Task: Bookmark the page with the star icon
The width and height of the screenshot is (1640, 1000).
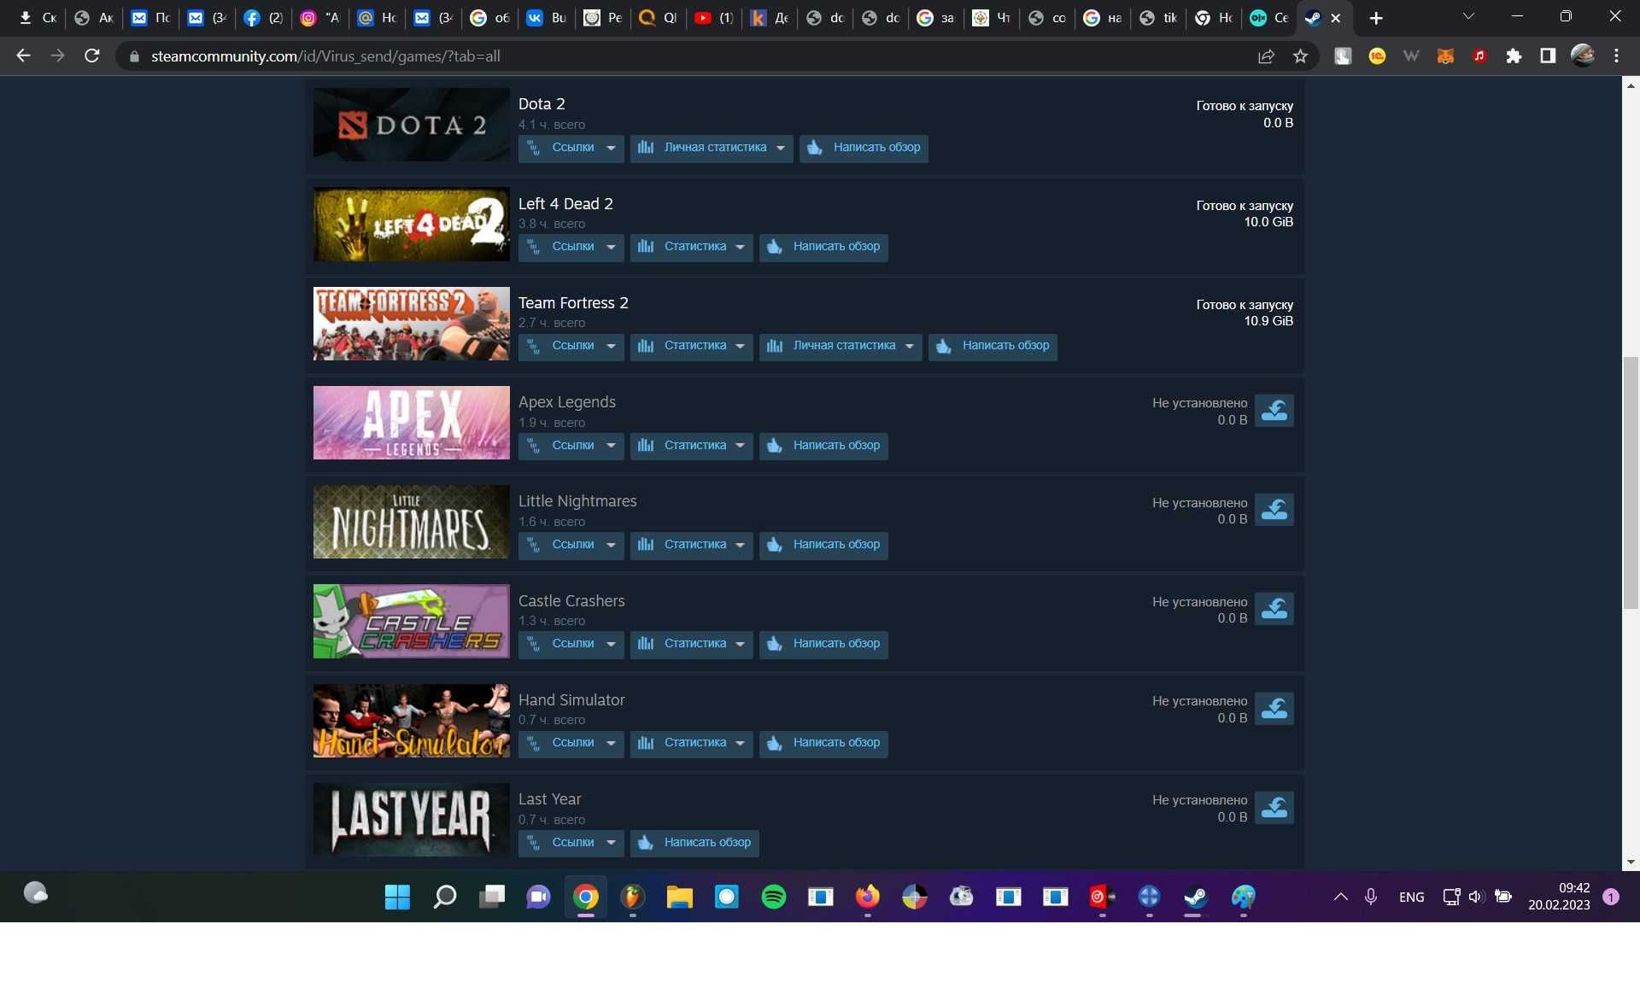Action: (x=1300, y=56)
